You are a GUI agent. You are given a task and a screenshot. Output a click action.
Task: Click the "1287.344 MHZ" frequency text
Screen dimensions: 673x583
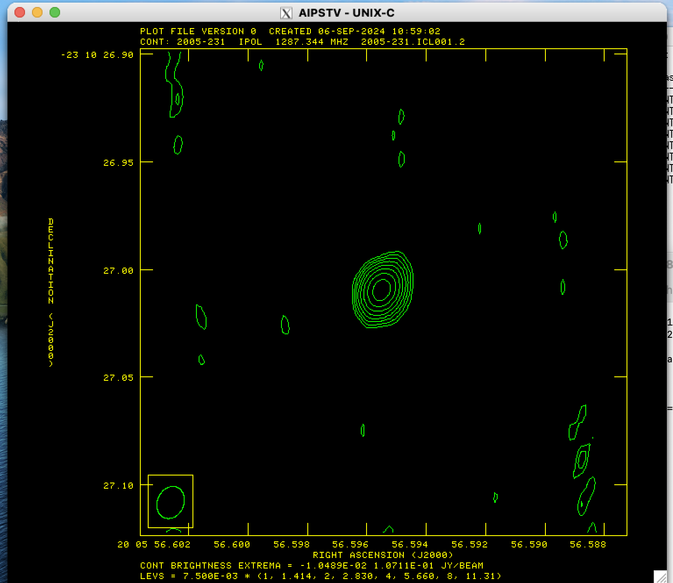pos(311,42)
